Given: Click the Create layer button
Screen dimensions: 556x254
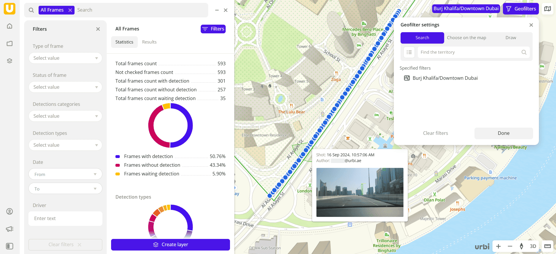Looking at the screenshot, I should [170, 244].
